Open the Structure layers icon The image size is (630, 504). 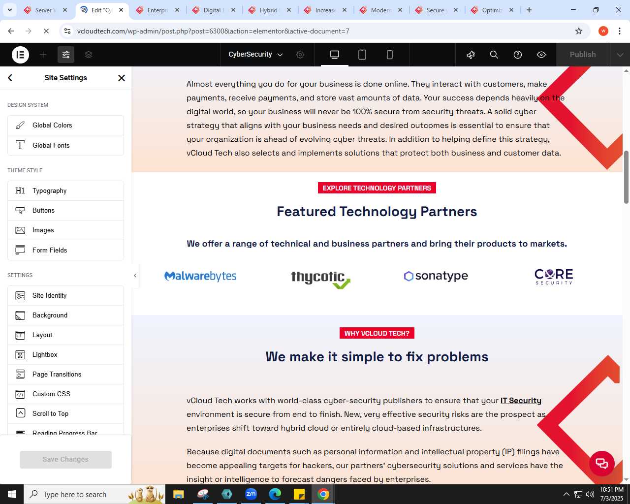point(89,55)
